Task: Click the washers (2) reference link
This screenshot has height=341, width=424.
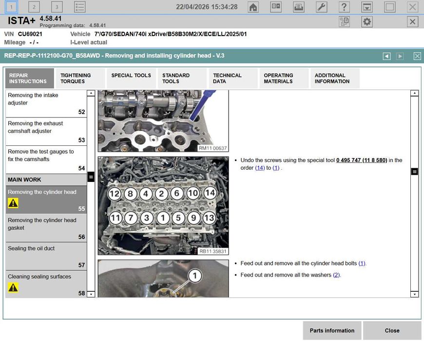Action: tap(336, 275)
